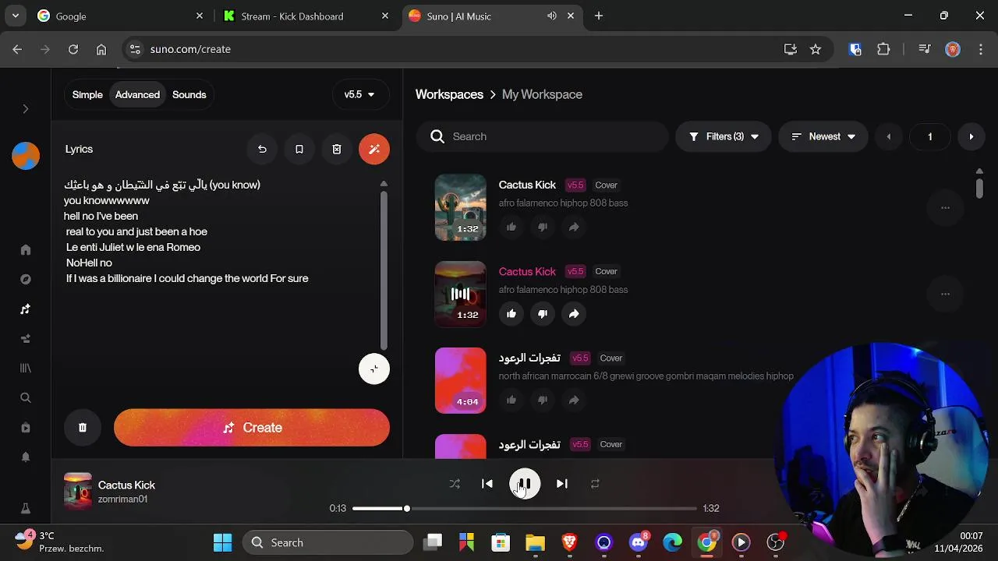Dislike the currently playing Cactus Kick song
998x561 pixels.
[x=543, y=313]
